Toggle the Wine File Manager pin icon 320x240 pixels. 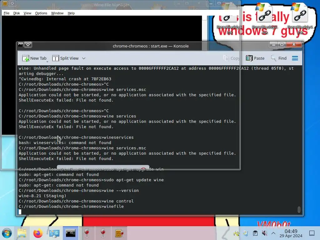click(x=12, y=3)
